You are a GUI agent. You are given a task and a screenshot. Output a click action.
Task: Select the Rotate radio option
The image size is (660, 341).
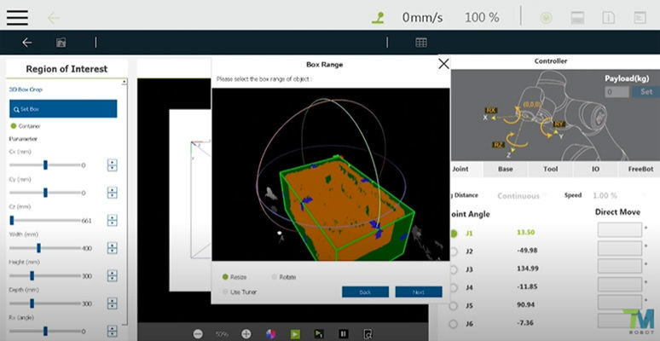275,277
